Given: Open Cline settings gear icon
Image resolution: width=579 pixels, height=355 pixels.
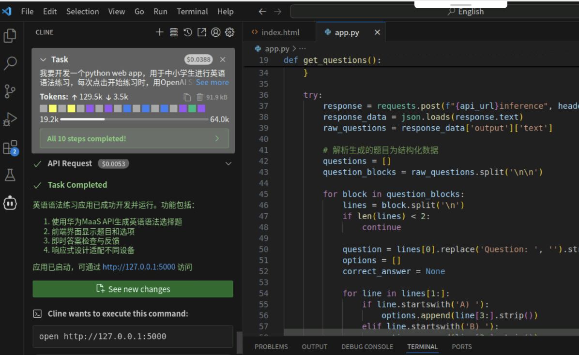Looking at the screenshot, I should pos(230,32).
